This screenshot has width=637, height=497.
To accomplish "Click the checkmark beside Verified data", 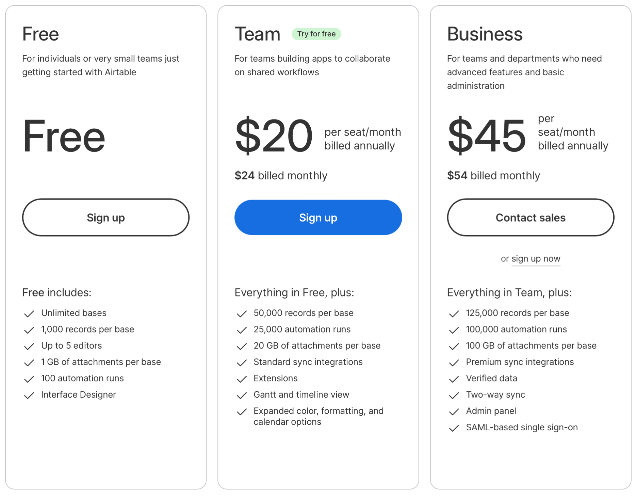I will [x=454, y=379].
